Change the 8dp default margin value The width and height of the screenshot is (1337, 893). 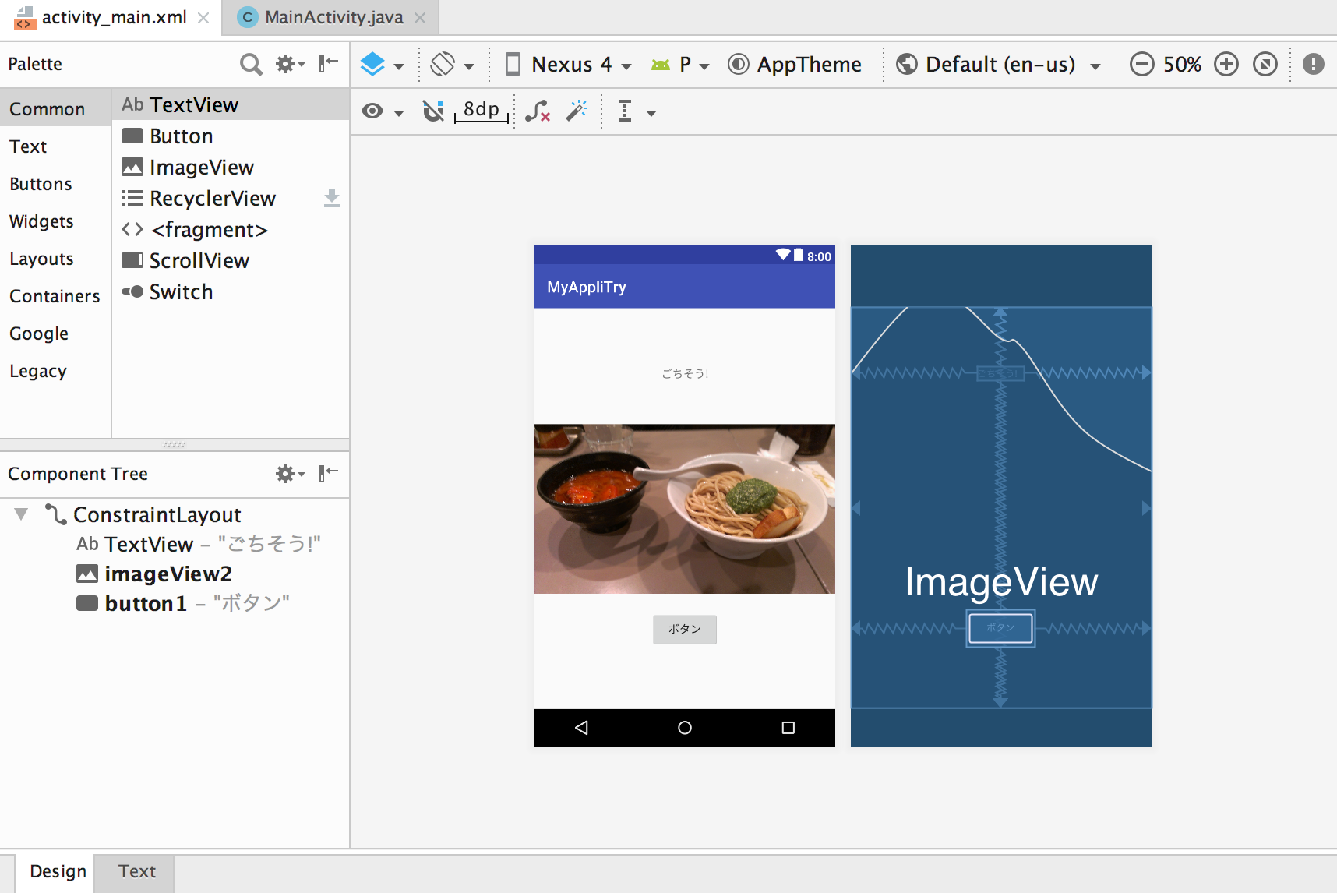pyautogui.click(x=480, y=110)
